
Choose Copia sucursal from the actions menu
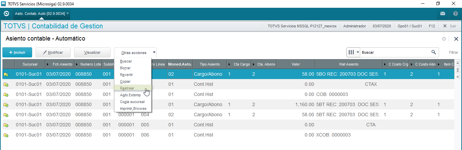tap(132, 102)
